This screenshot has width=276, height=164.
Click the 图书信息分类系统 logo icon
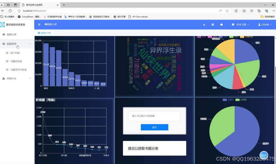[2, 24]
